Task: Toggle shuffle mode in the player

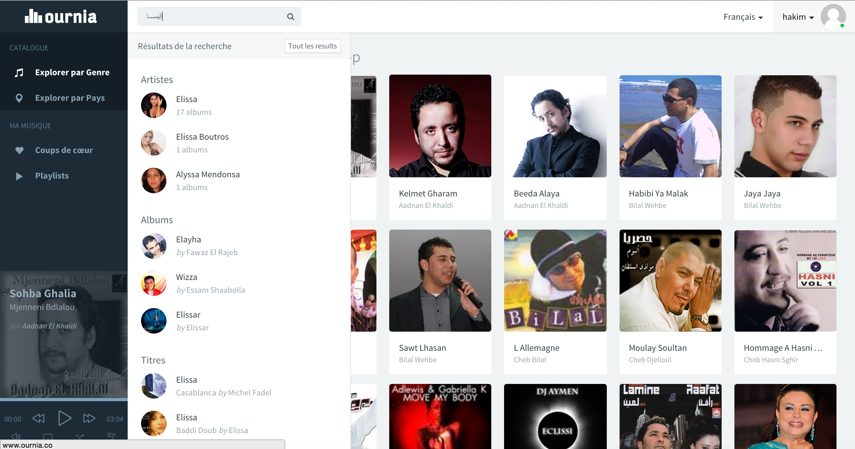Action: click(x=80, y=436)
